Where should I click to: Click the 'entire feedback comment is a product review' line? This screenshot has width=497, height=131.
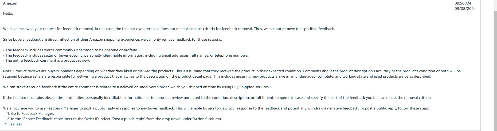[46, 60]
